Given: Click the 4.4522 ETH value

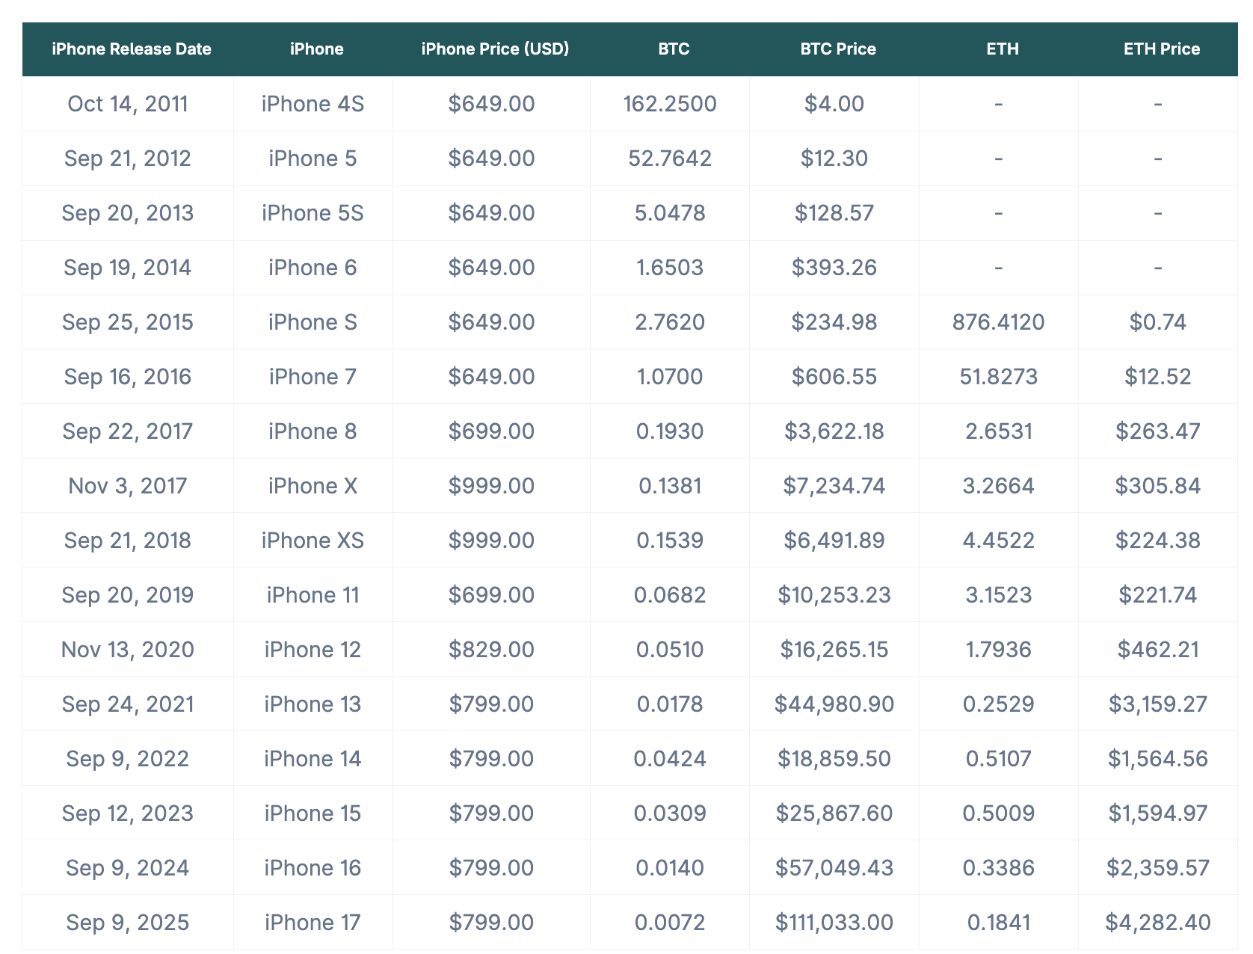Looking at the screenshot, I should (999, 541).
